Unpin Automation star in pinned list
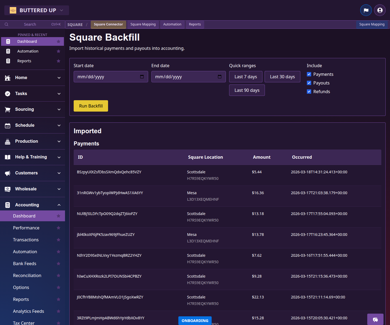390x325 pixels. [58, 51]
